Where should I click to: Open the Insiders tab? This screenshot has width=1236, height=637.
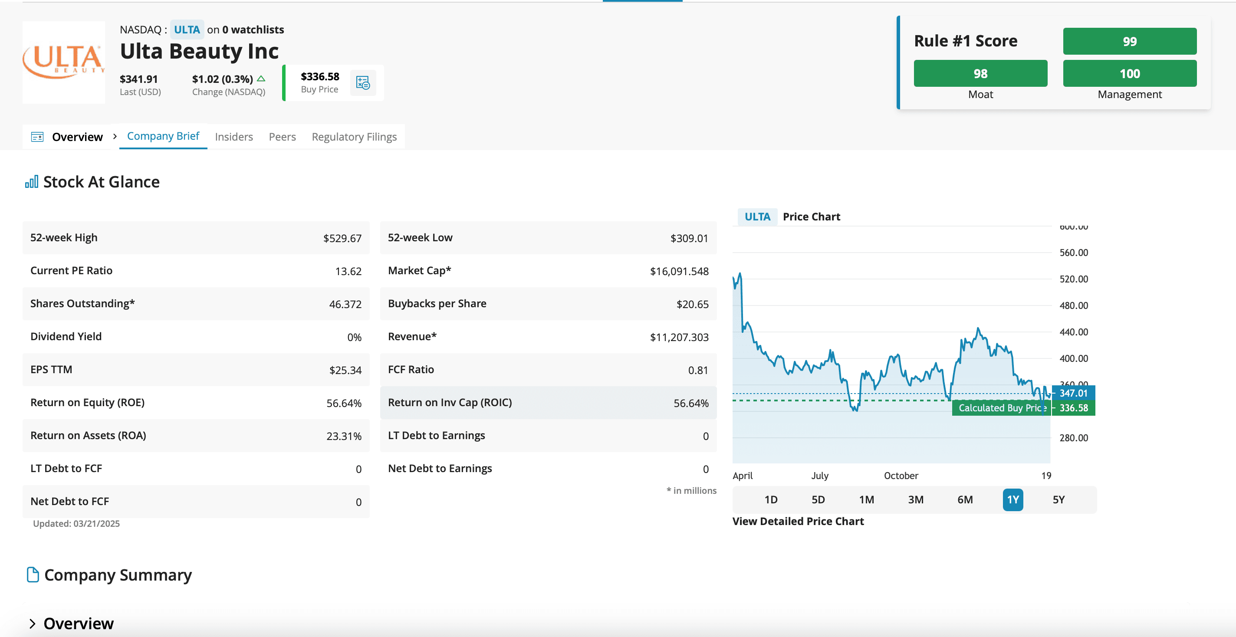233,137
